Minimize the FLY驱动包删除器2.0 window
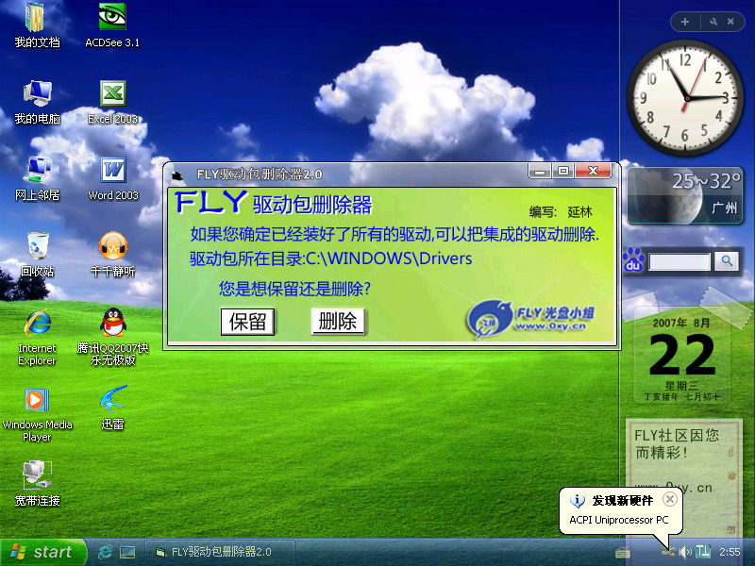Viewport: 755px width, 566px height. (x=539, y=172)
